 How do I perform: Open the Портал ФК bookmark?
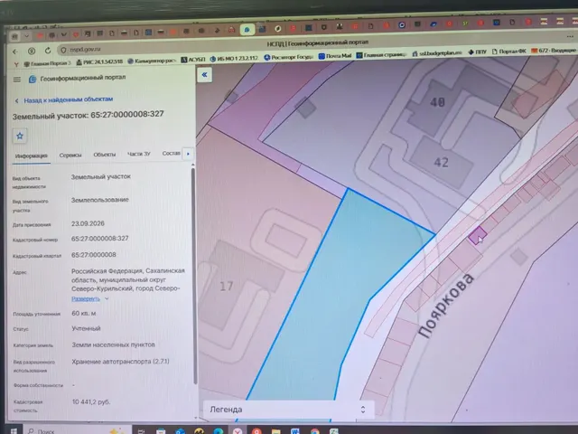click(x=508, y=52)
